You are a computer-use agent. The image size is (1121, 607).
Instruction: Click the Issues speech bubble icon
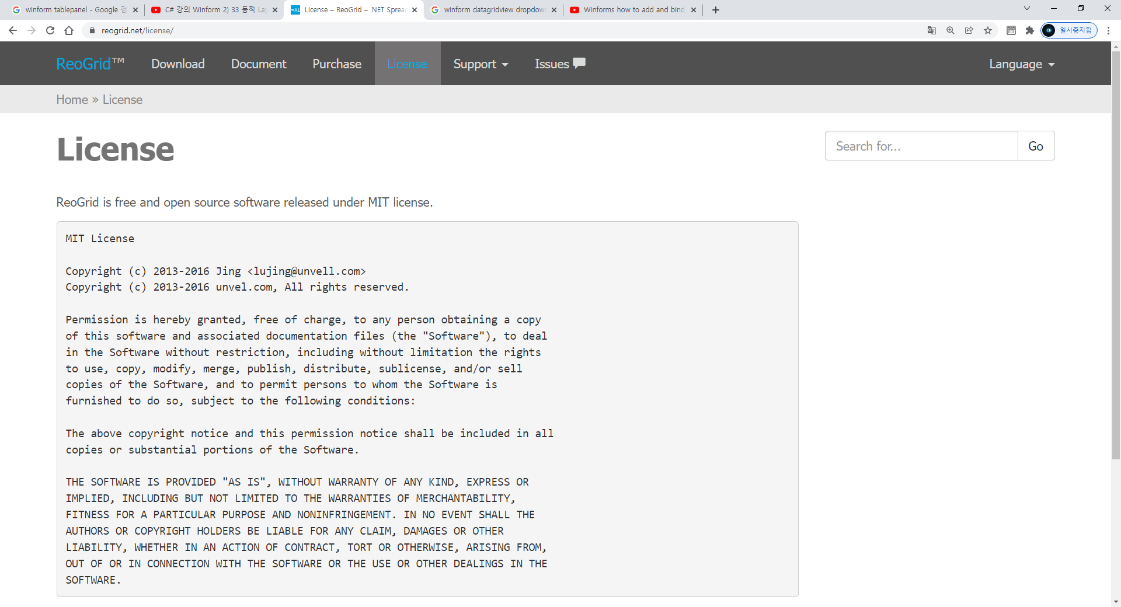[579, 63]
